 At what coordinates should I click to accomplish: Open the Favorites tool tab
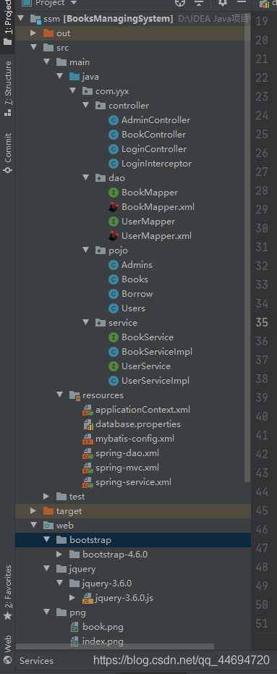click(7, 593)
